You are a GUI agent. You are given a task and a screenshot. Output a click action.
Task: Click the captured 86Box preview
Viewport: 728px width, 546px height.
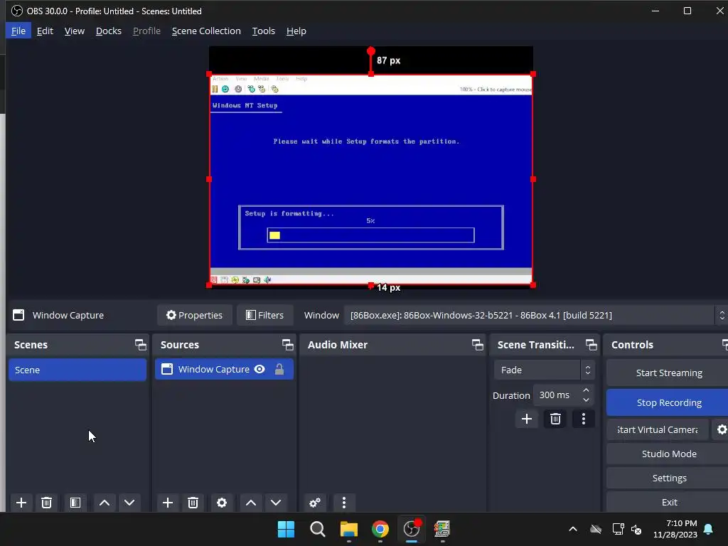371,179
